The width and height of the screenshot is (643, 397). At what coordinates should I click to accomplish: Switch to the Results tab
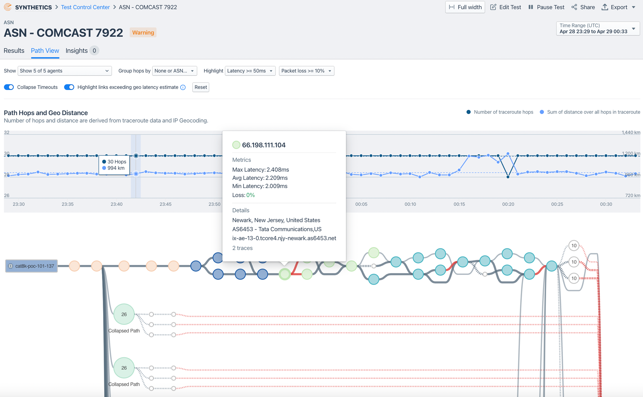[x=14, y=50]
